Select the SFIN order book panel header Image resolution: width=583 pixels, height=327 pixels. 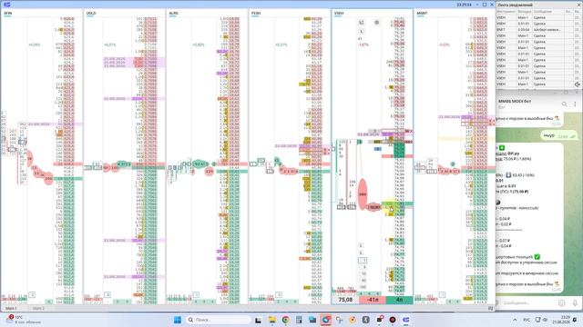pyautogui.click(x=8, y=13)
